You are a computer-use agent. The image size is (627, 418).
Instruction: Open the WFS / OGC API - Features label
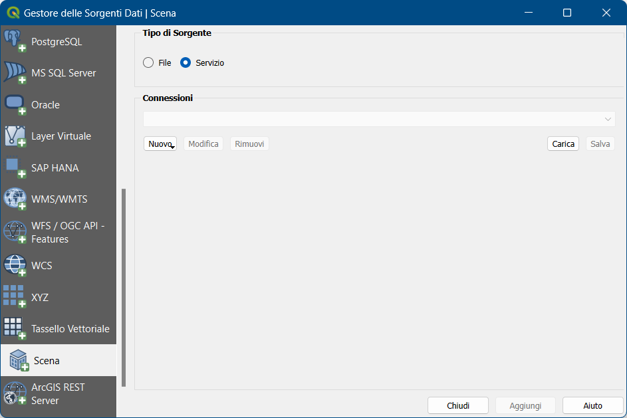68,232
